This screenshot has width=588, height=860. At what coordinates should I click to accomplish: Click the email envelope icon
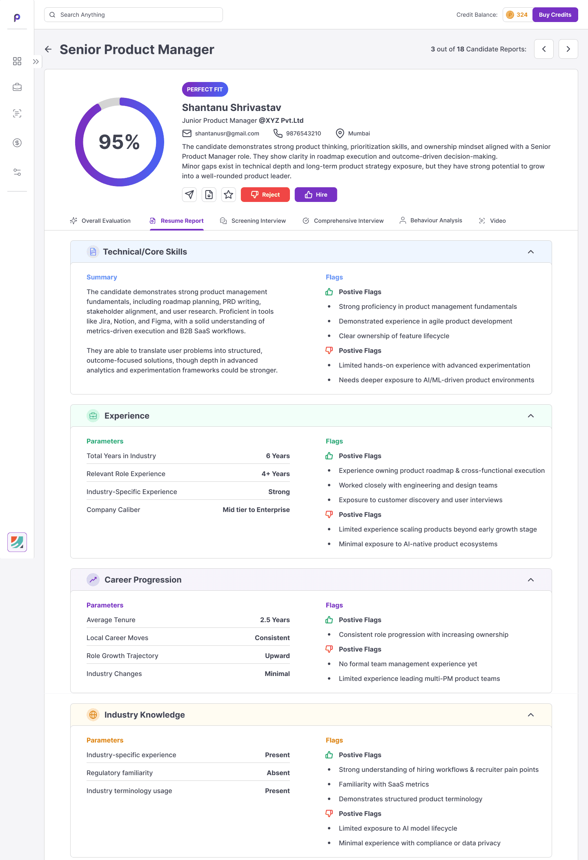187,133
